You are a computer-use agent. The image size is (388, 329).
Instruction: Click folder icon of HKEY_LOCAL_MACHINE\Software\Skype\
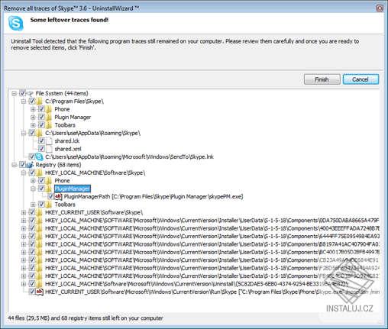(39, 173)
